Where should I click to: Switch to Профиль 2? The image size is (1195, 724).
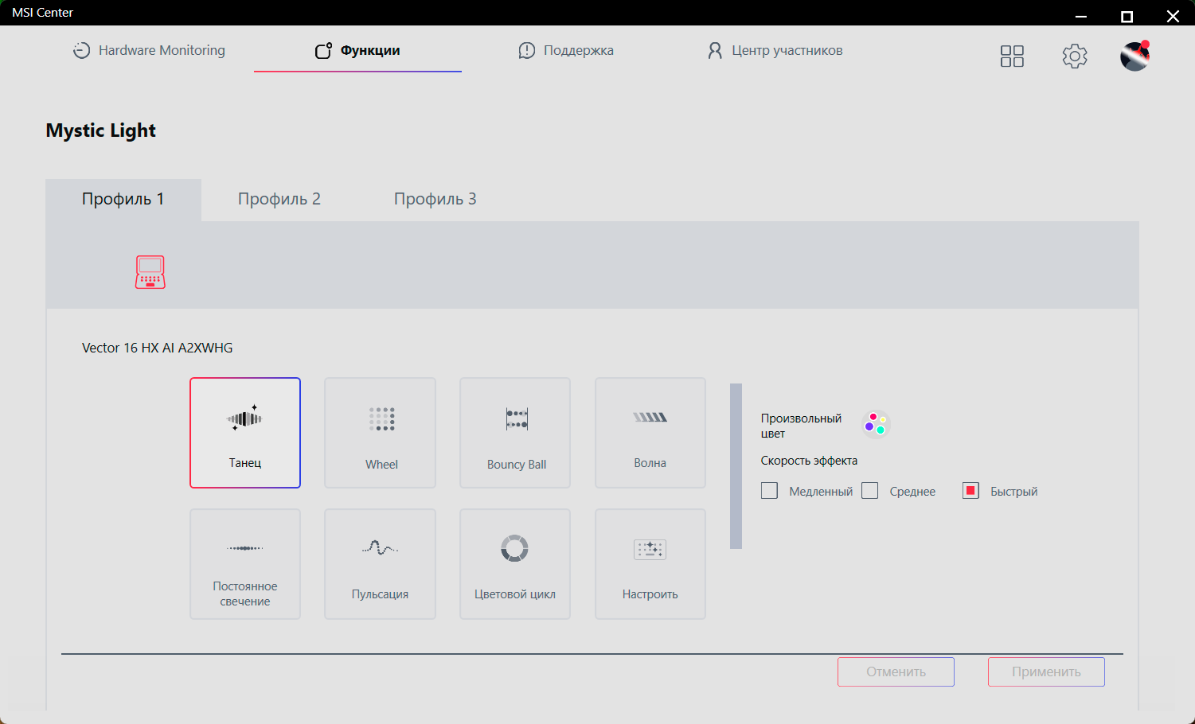coord(279,200)
